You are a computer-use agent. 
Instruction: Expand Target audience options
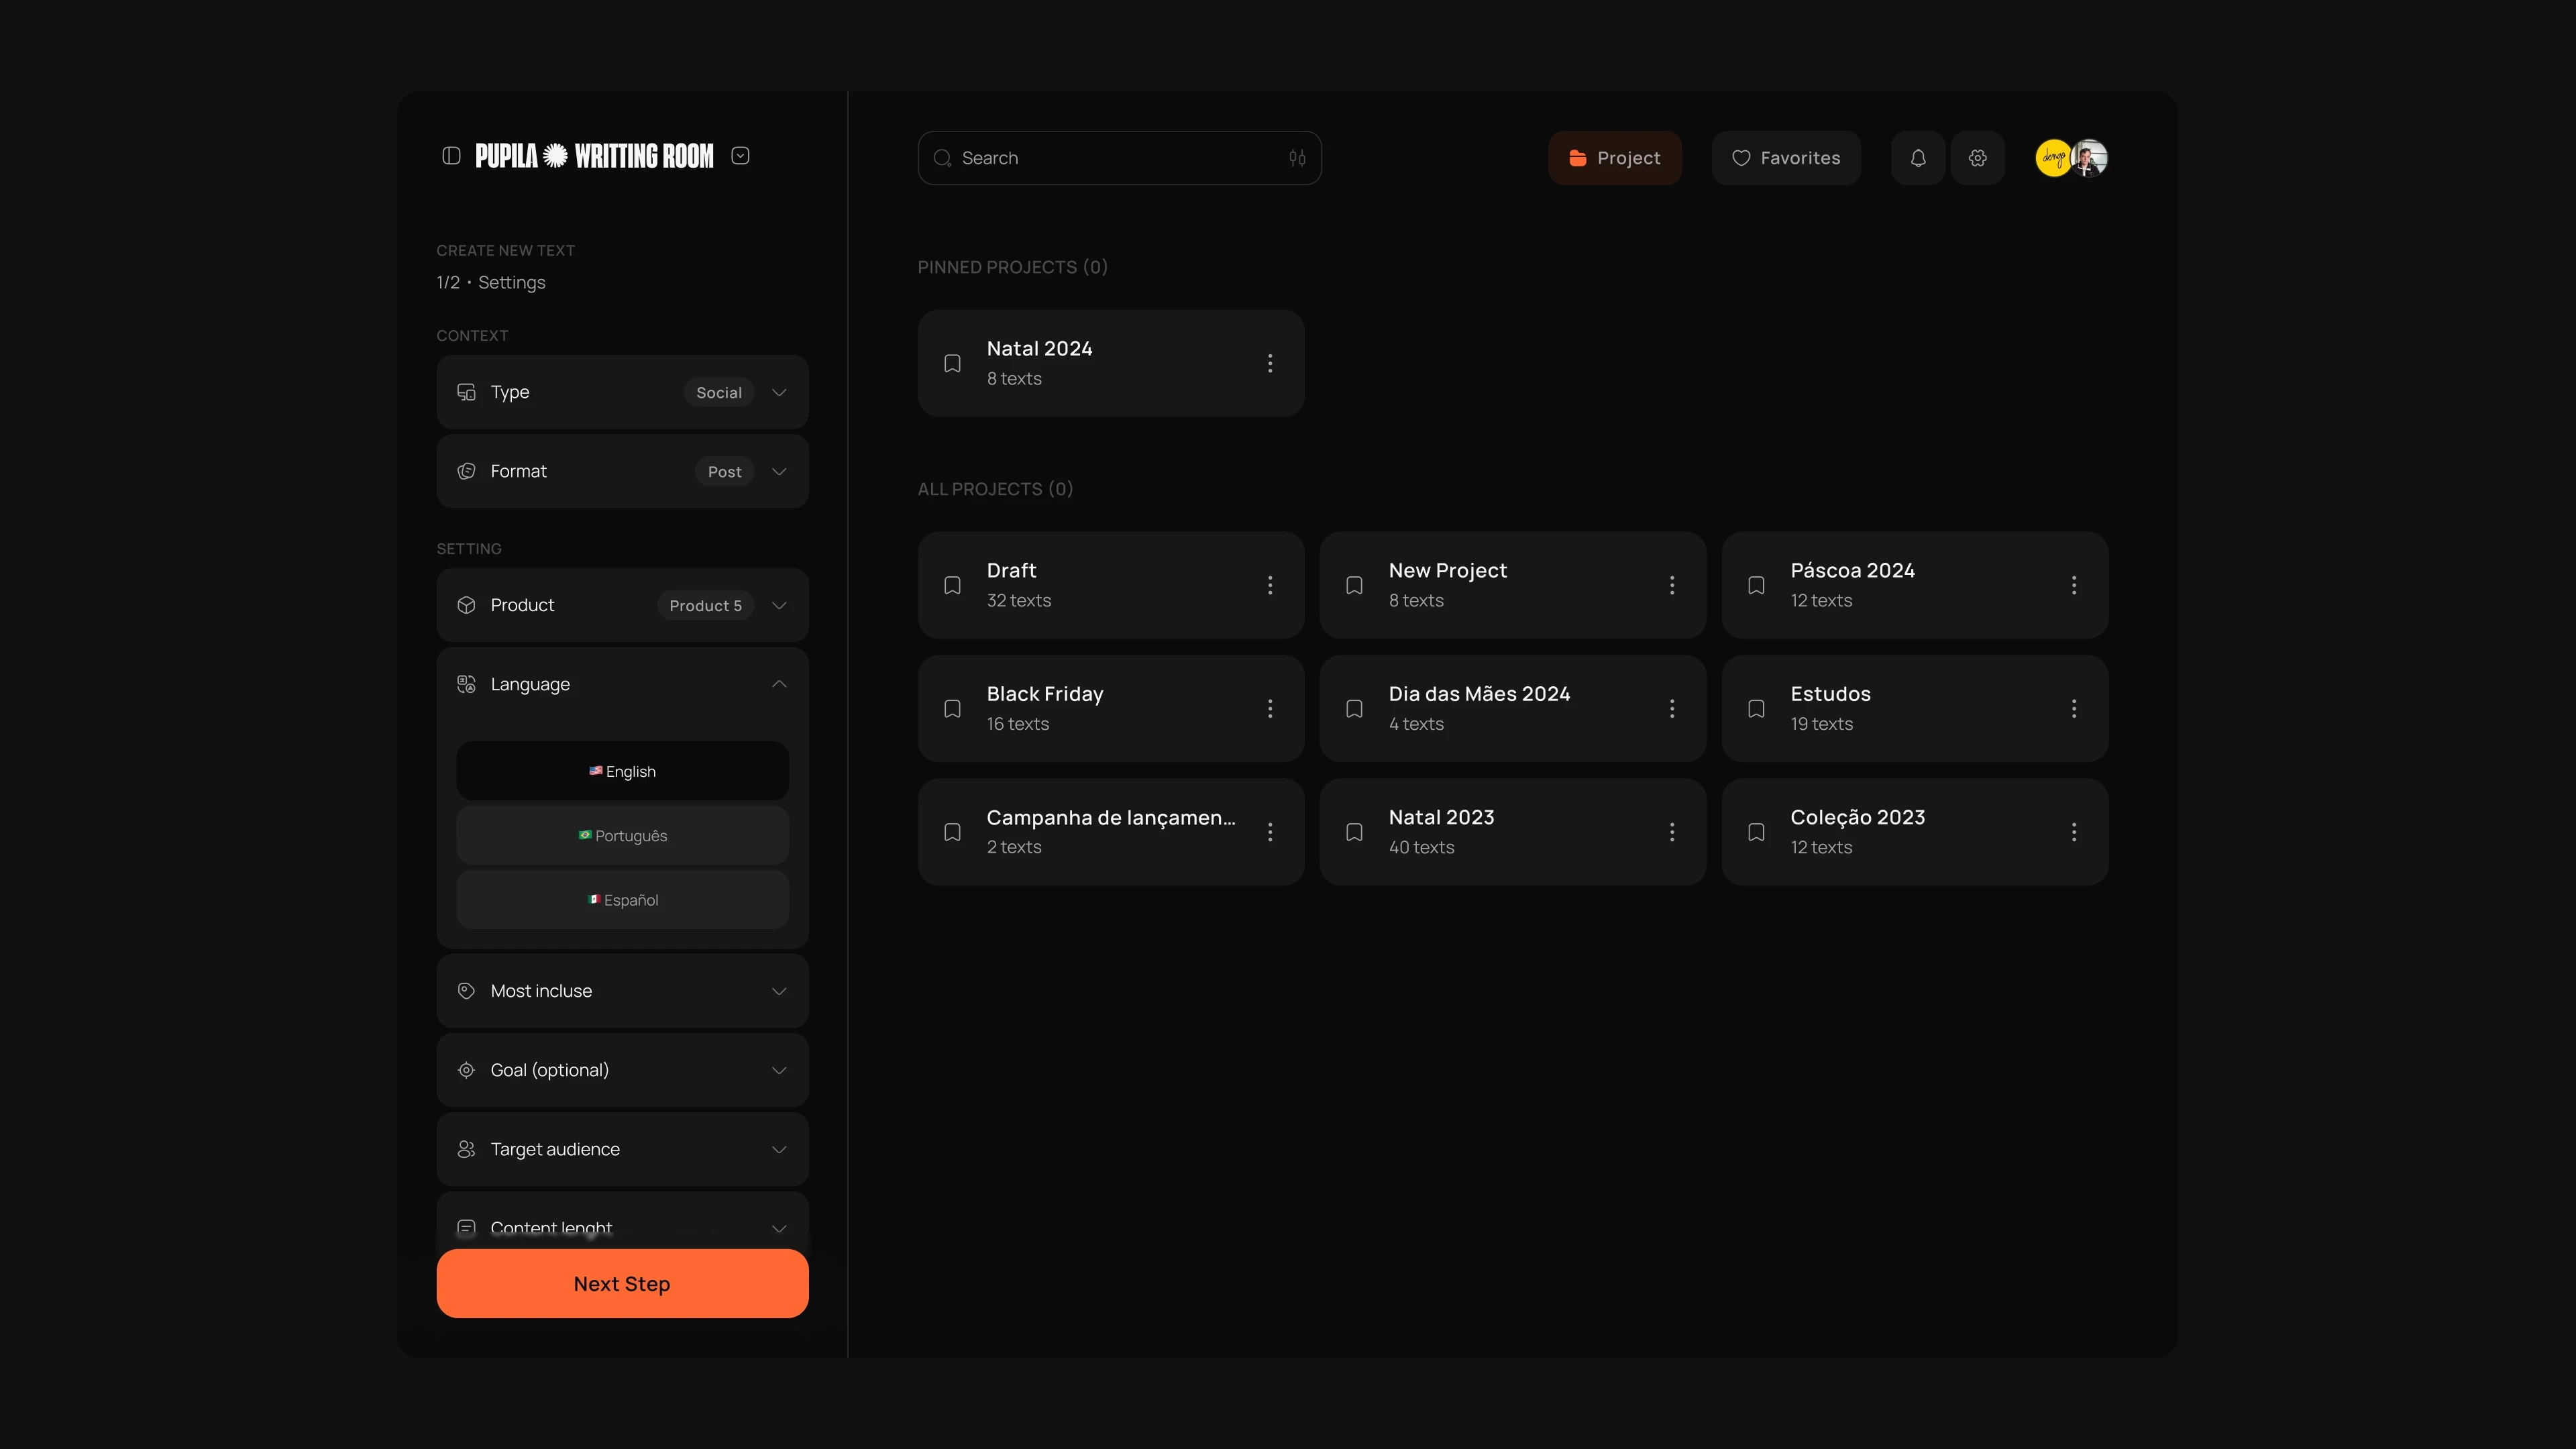pos(779,1149)
